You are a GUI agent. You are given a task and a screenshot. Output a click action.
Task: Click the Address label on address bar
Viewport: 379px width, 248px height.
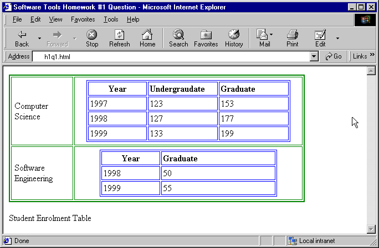coord(19,56)
